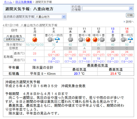Click the 最高最低気温 header cell
Screen dimensions: 137x119
[x=97, y=66]
